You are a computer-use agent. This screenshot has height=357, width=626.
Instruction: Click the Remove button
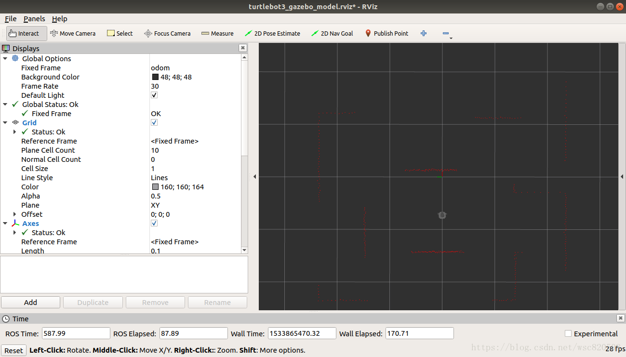coord(155,302)
